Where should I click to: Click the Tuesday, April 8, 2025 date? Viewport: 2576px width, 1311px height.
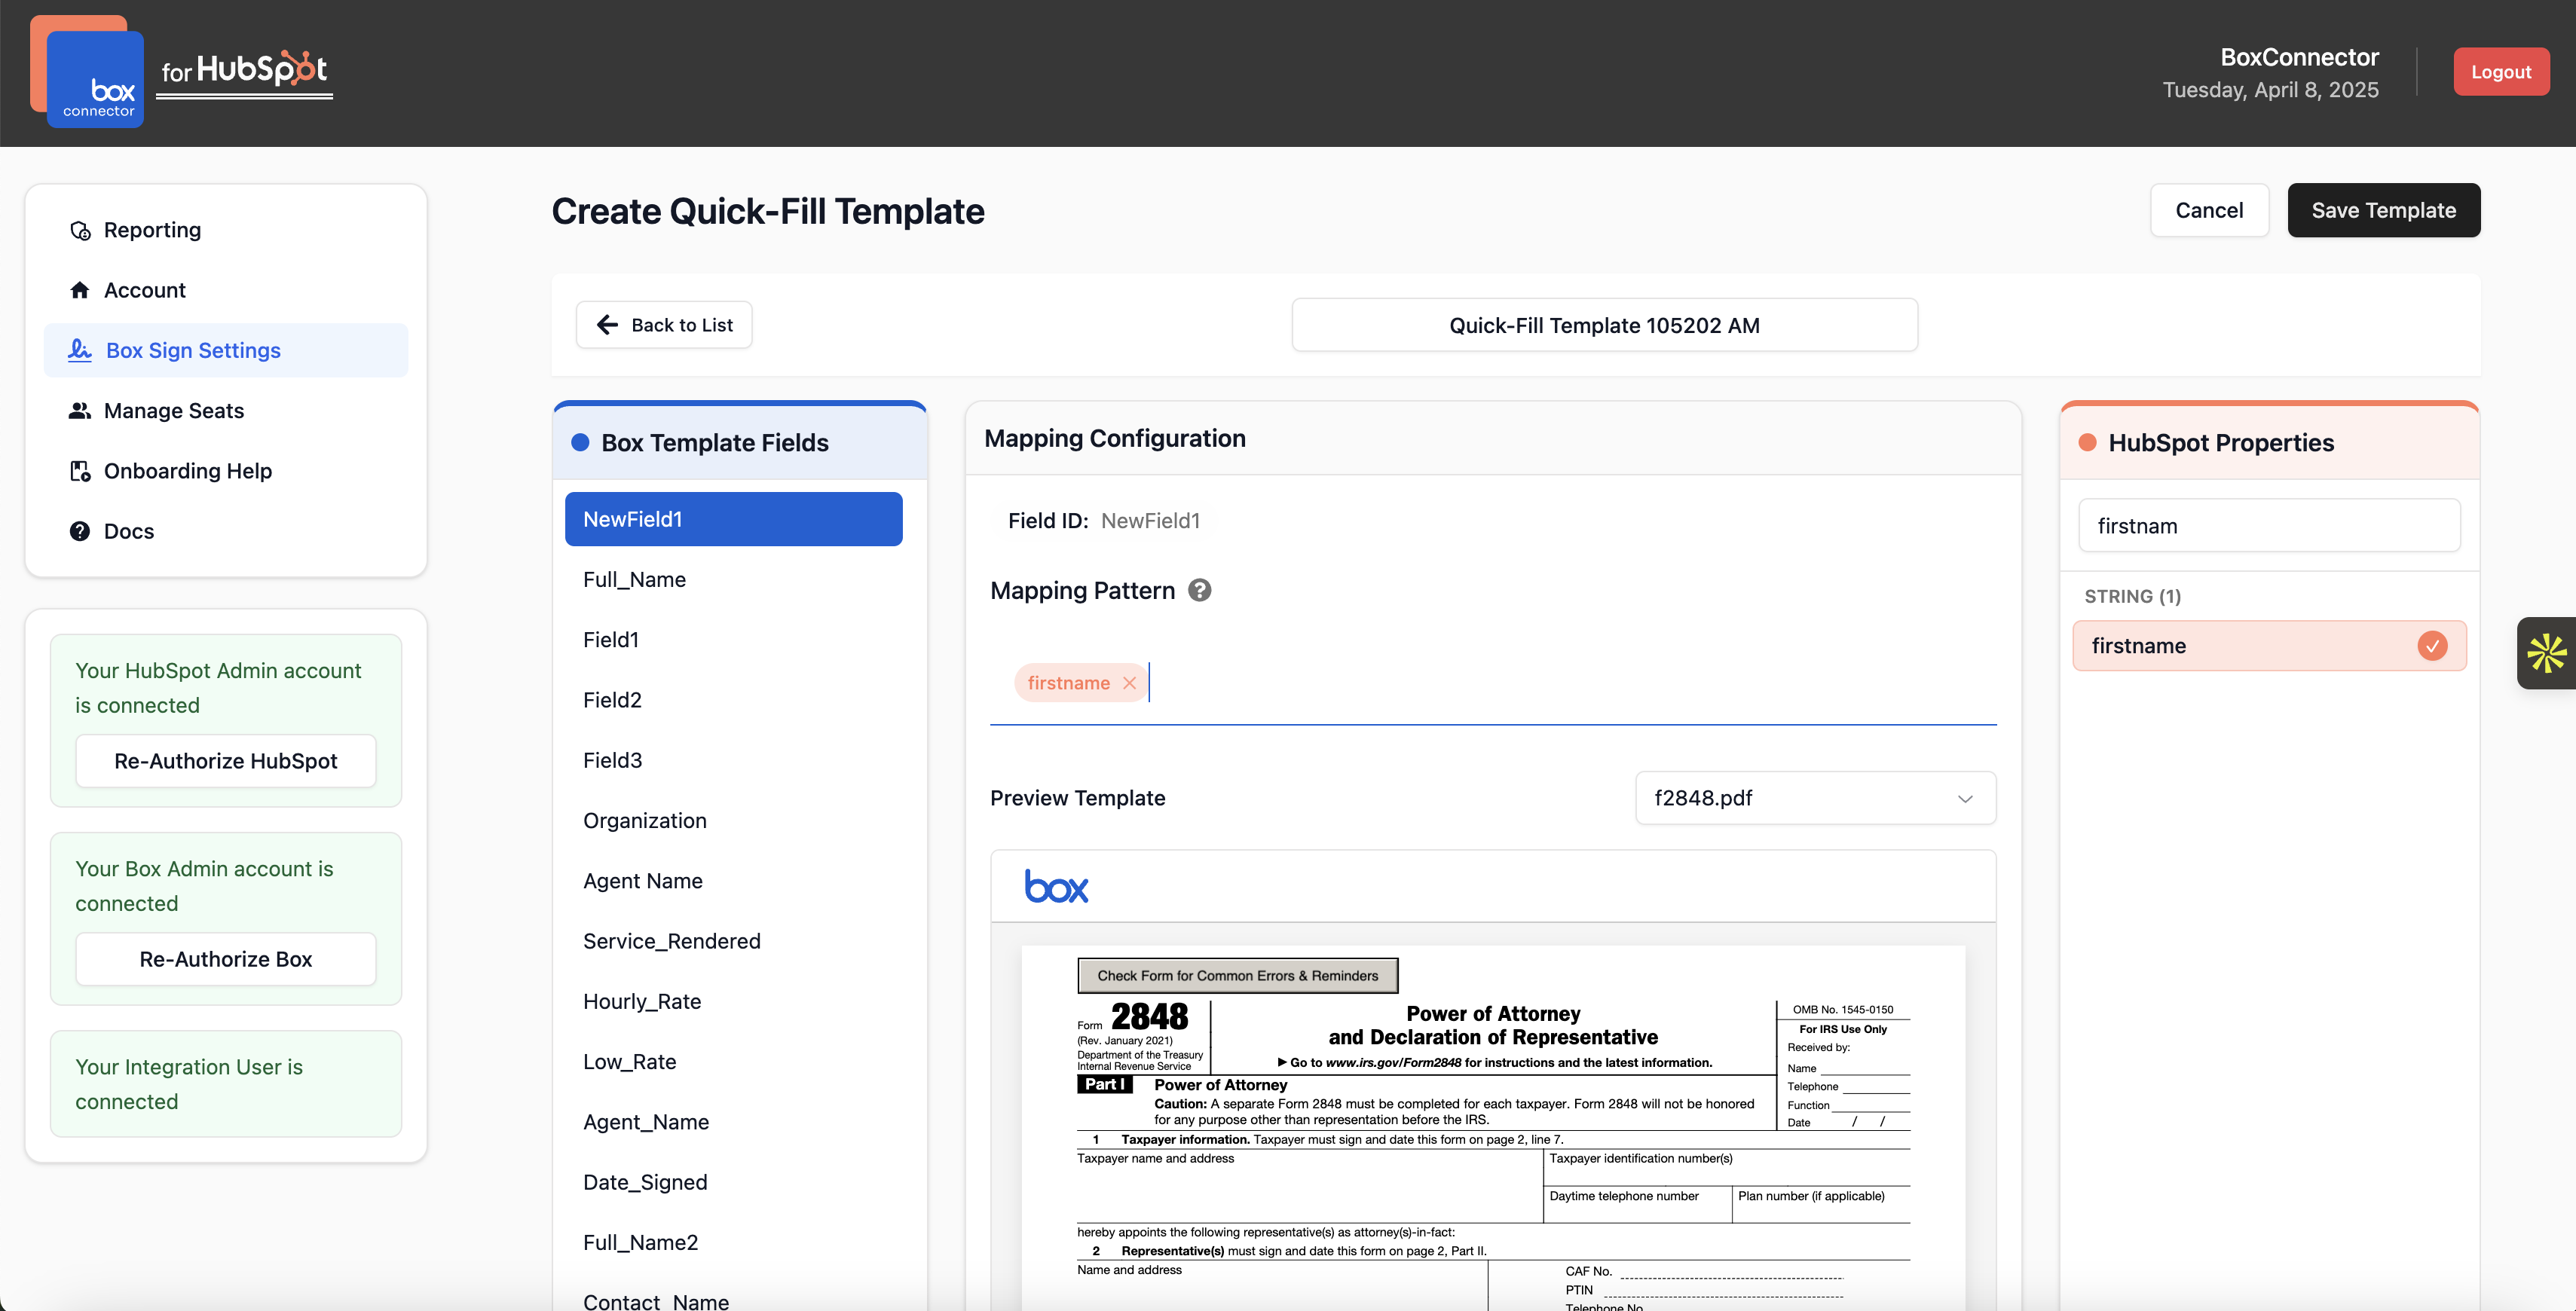point(2270,90)
